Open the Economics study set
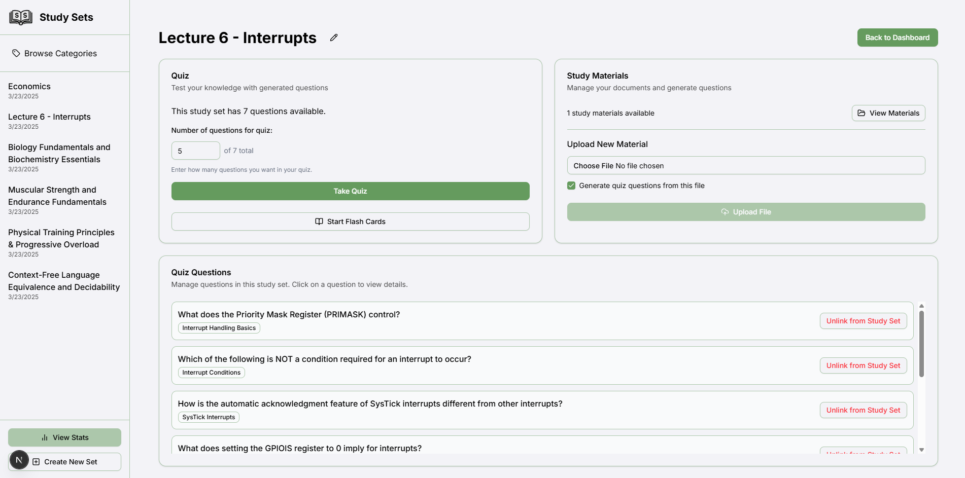The width and height of the screenshot is (965, 478). 29,87
